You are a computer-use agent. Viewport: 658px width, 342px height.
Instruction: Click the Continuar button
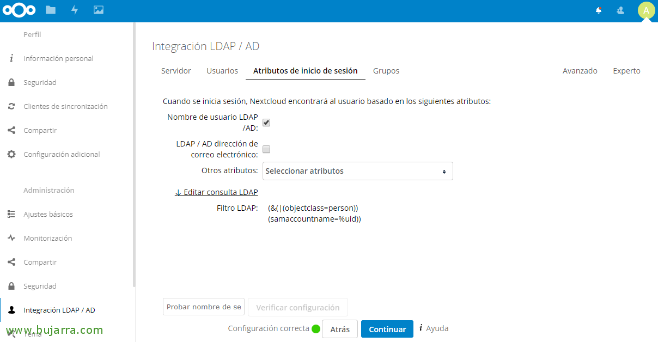pos(387,329)
